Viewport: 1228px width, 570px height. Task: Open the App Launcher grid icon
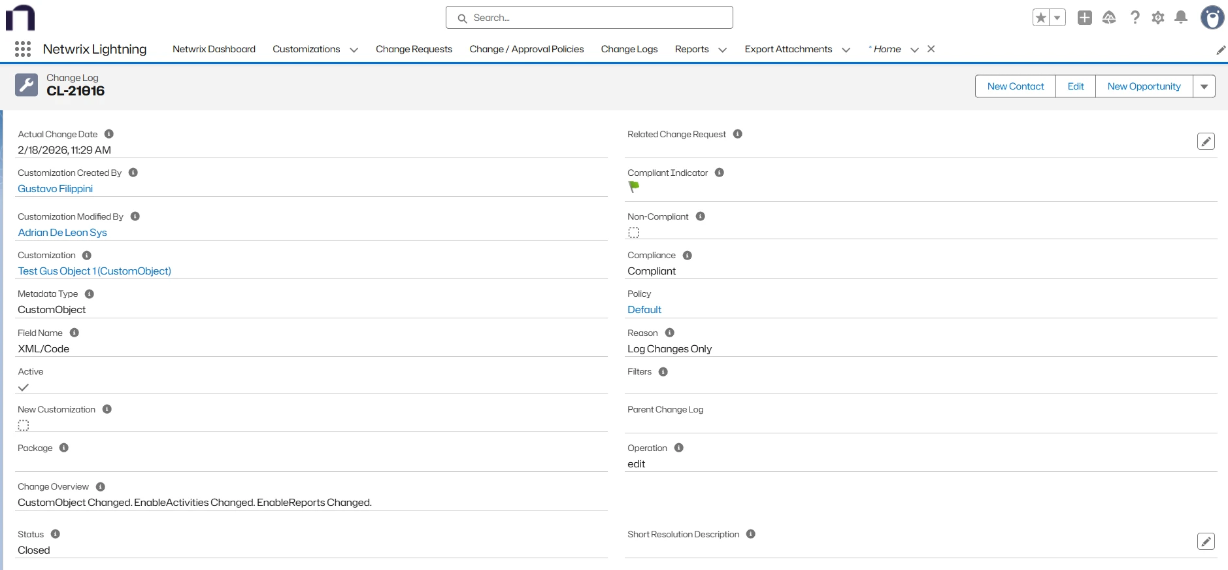pos(23,49)
